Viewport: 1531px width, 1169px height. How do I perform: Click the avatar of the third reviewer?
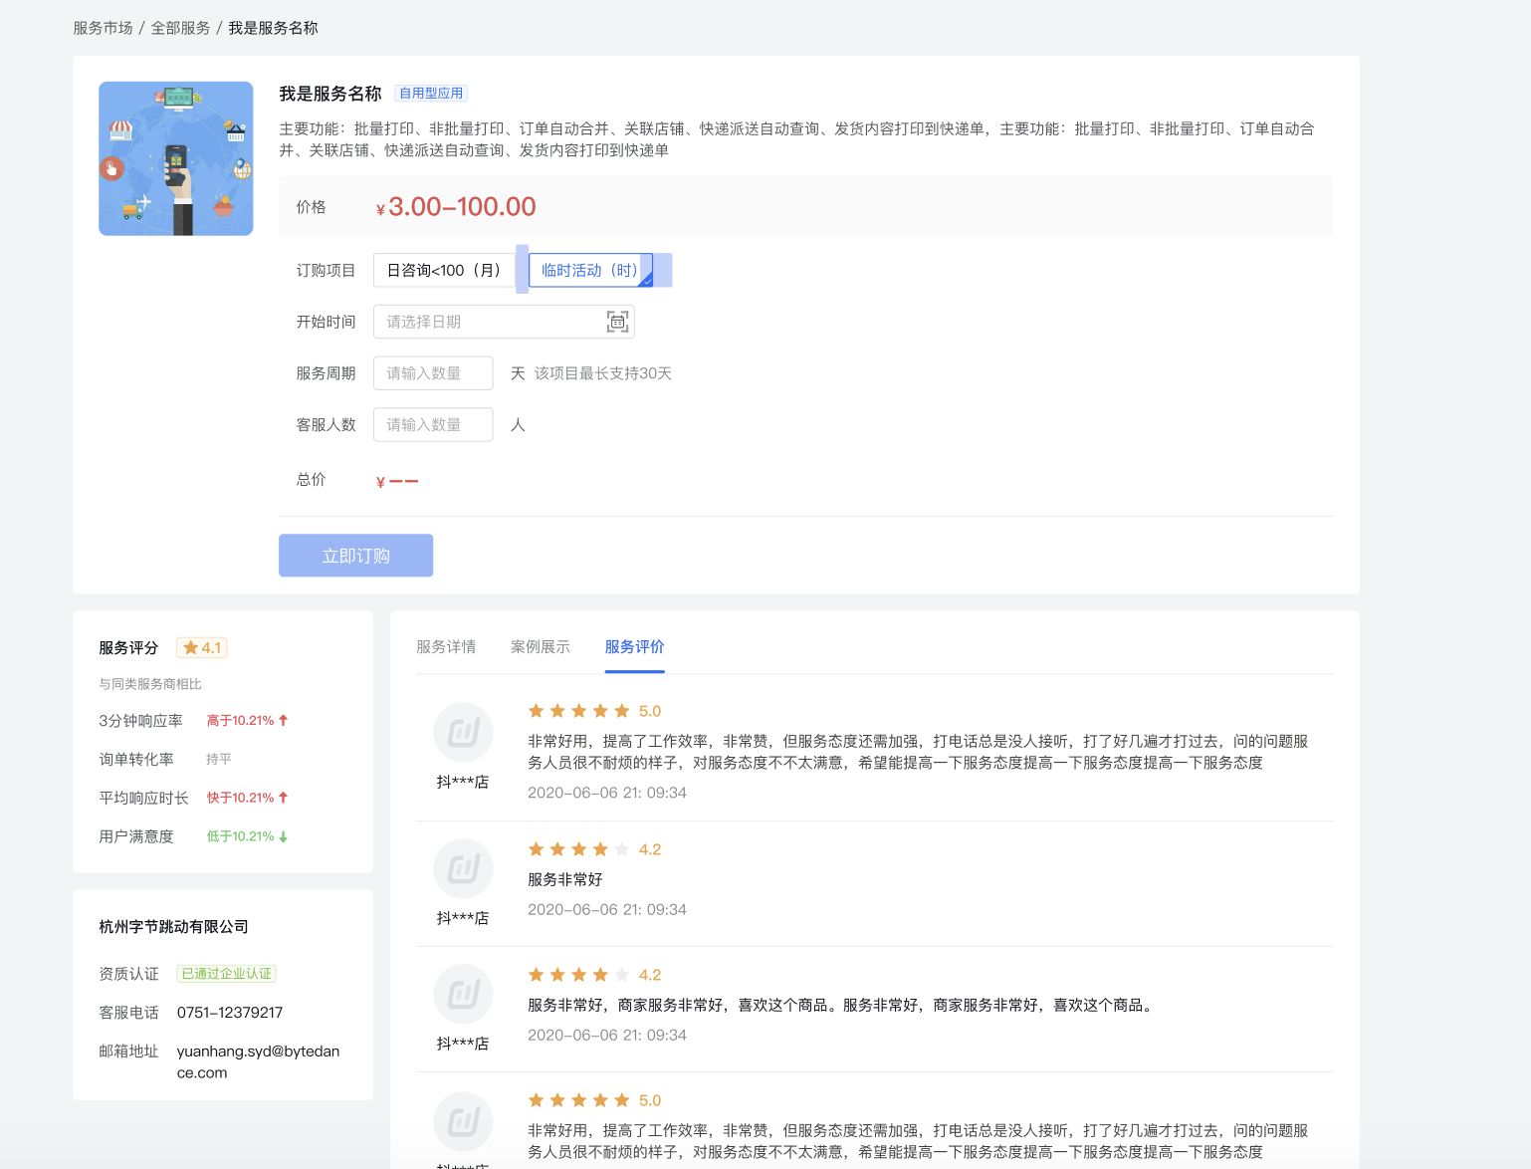pyautogui.click(x=463, y=994)
